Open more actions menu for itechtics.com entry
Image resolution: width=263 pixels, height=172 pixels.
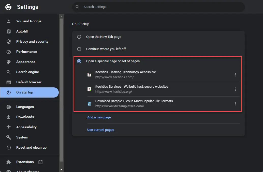click(235, 75)
